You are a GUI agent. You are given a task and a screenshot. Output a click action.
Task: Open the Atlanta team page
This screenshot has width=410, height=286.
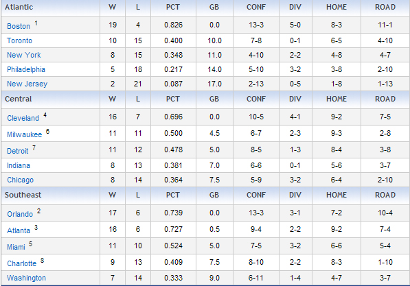pyautogui.click(x=19, y=230)
